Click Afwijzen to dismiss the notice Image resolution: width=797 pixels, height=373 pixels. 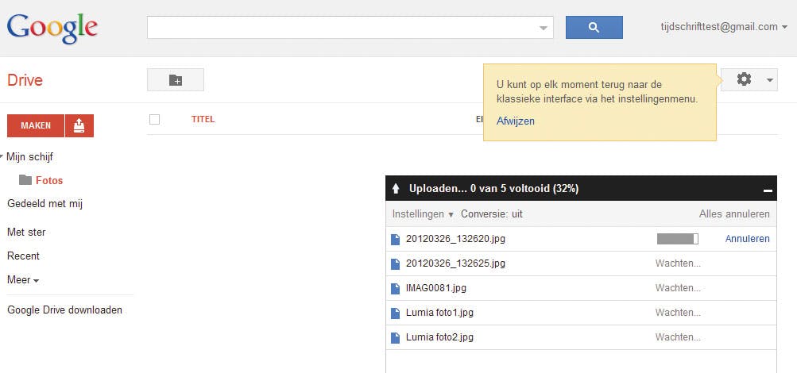pos(516,121)
